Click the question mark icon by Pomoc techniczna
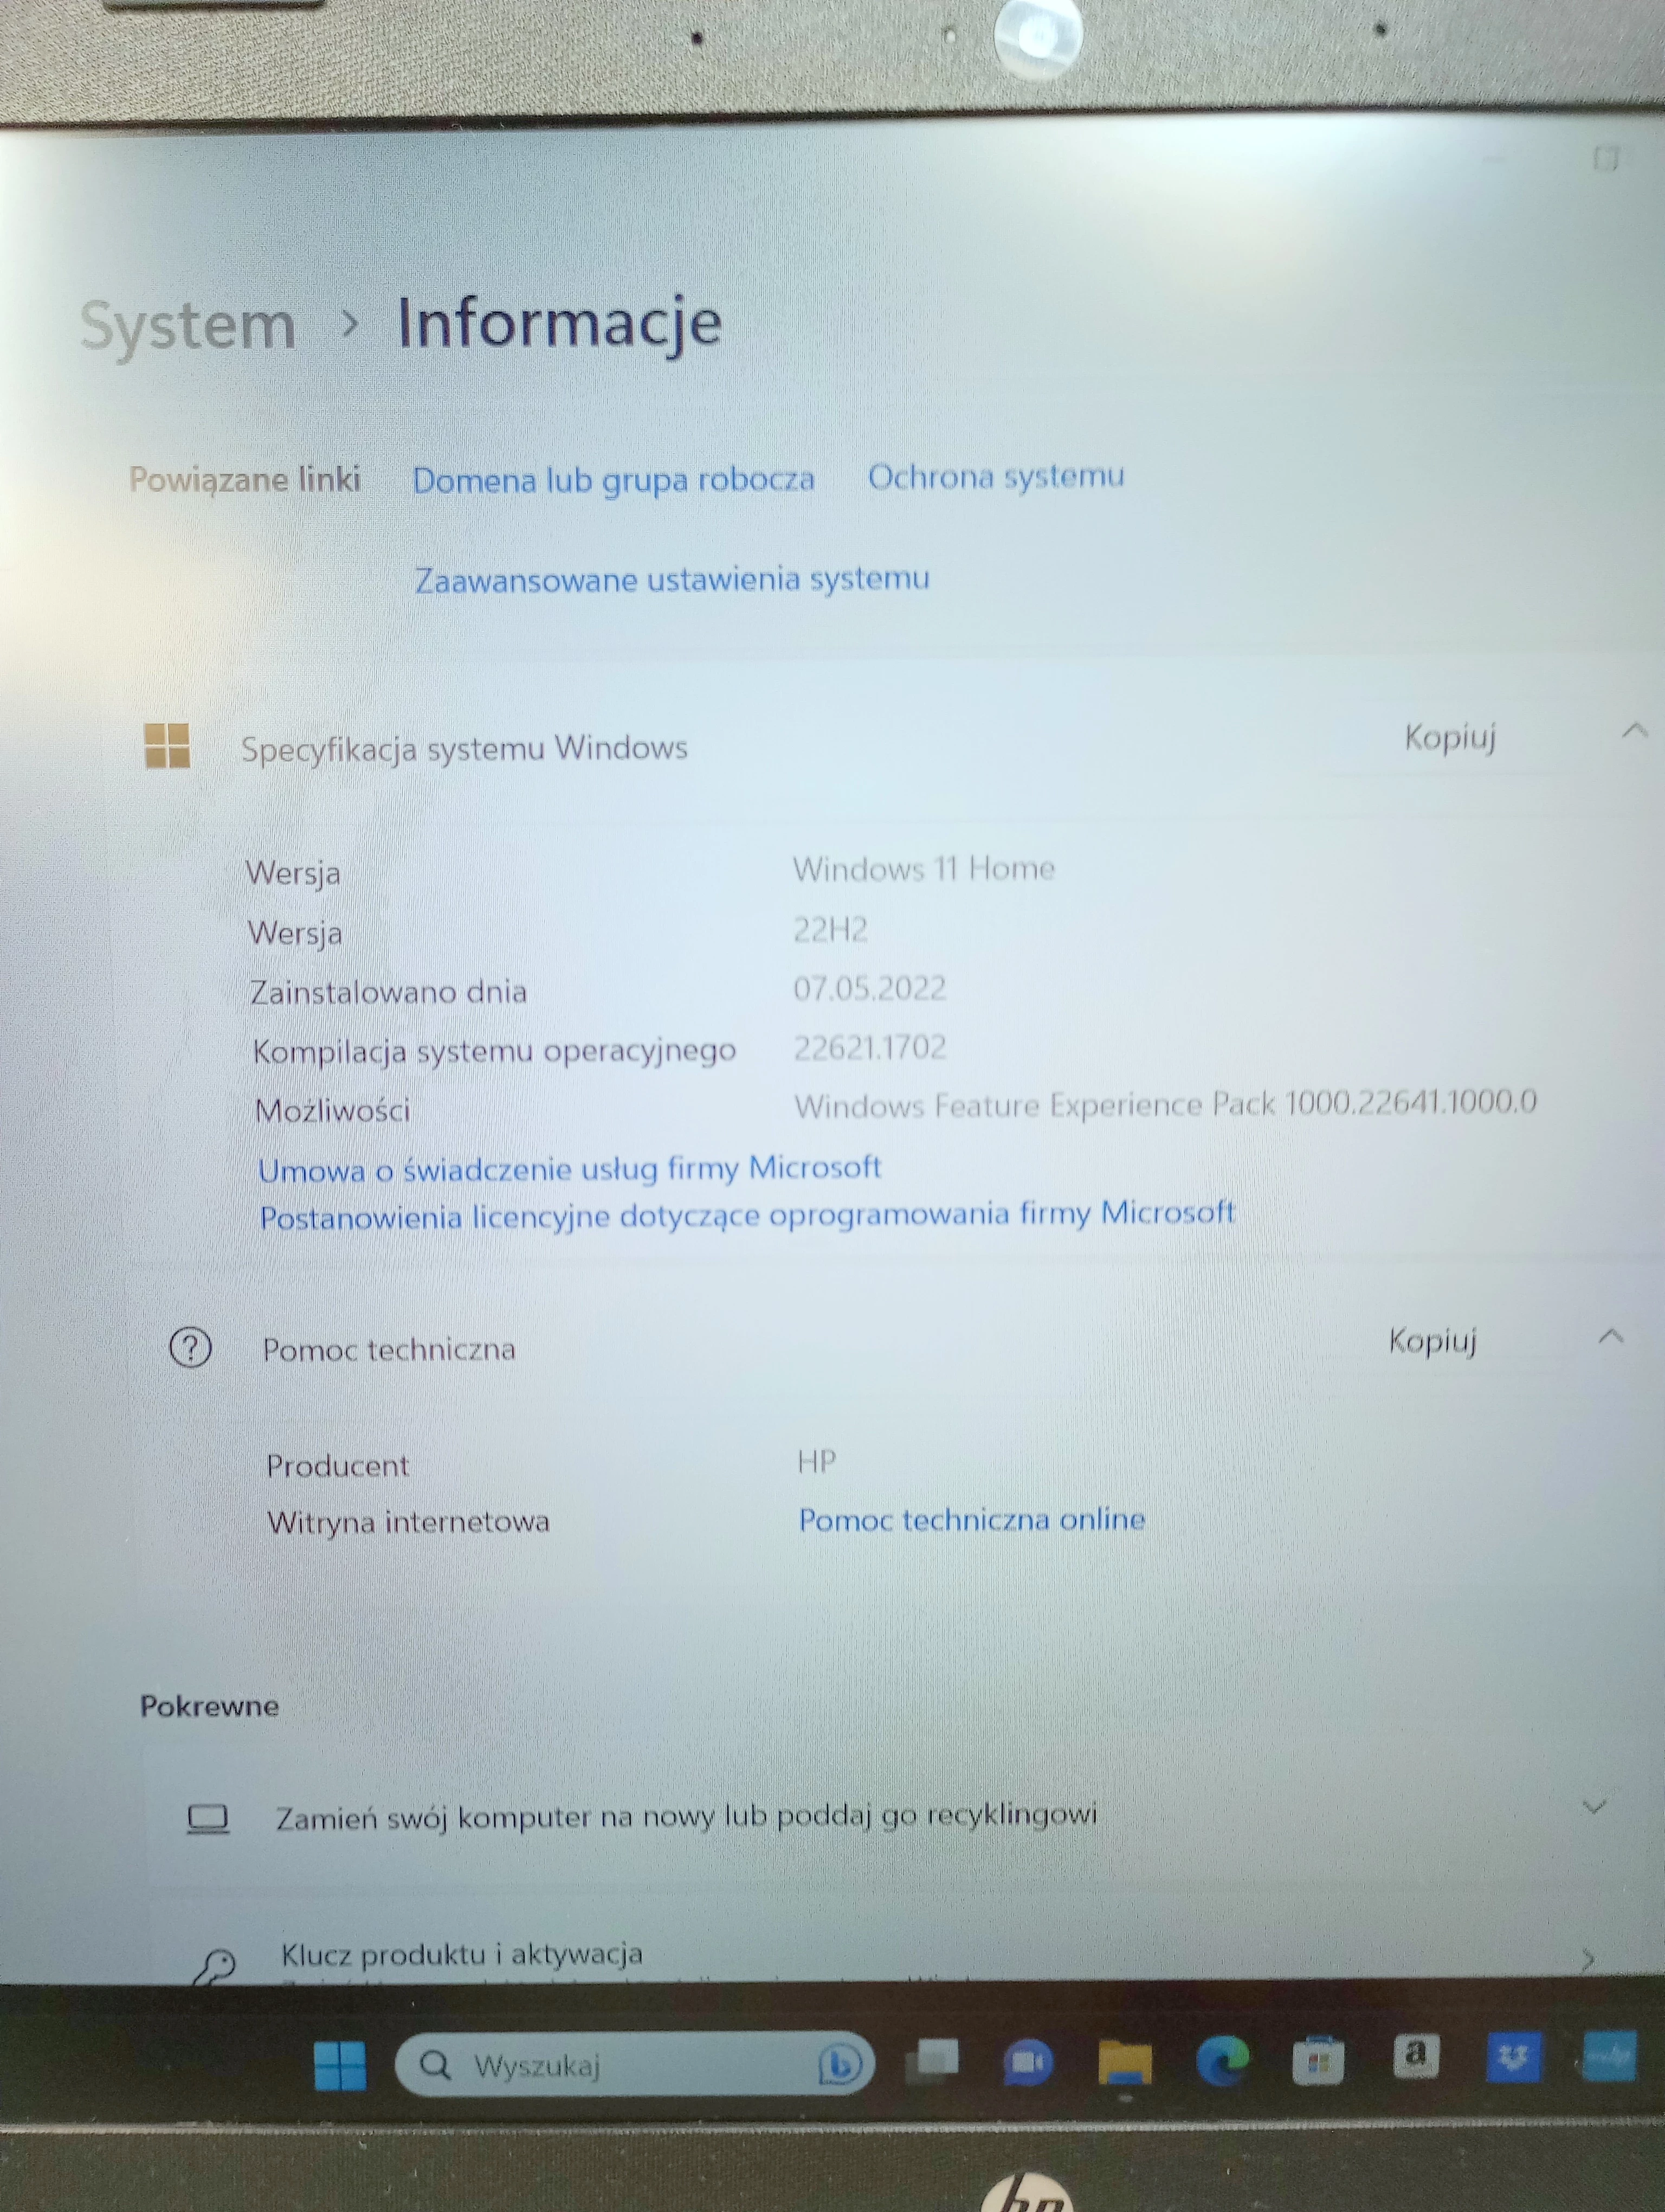The height and width of the screenshot is (2212, 1665). (x=190, y=1347)
